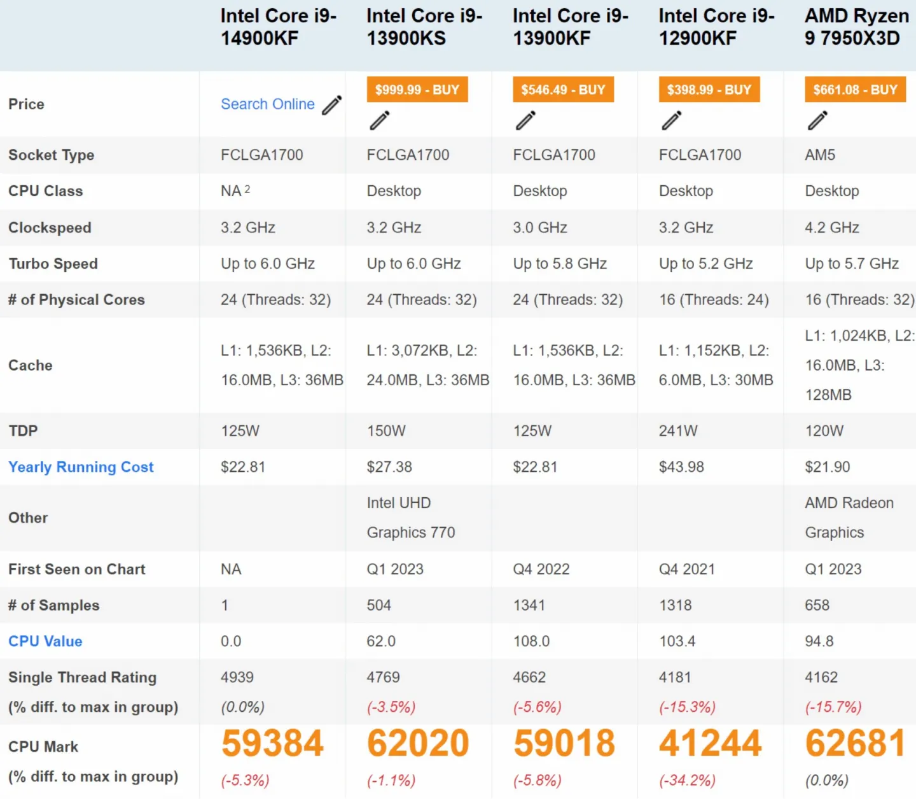Screen dimensions: 916x799
Task: Click the AMD Radeon Graphics cell
Action: 849,518
